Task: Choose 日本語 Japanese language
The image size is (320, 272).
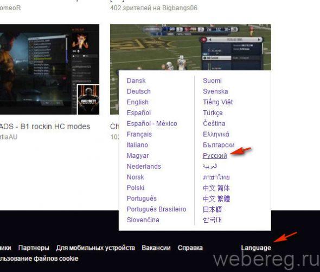Action: click(212, 209)
